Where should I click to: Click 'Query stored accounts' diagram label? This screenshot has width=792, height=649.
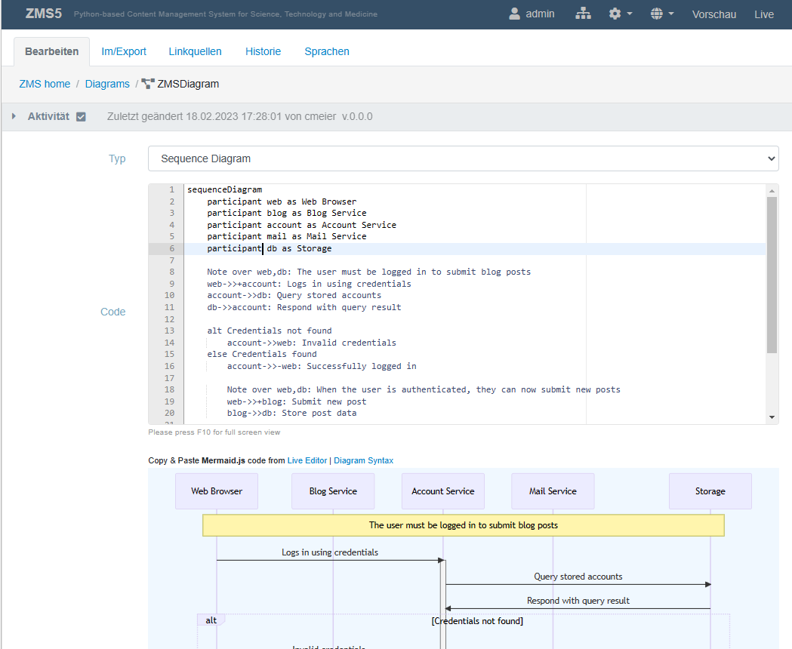pyautogui.click(x=578, y=577)
